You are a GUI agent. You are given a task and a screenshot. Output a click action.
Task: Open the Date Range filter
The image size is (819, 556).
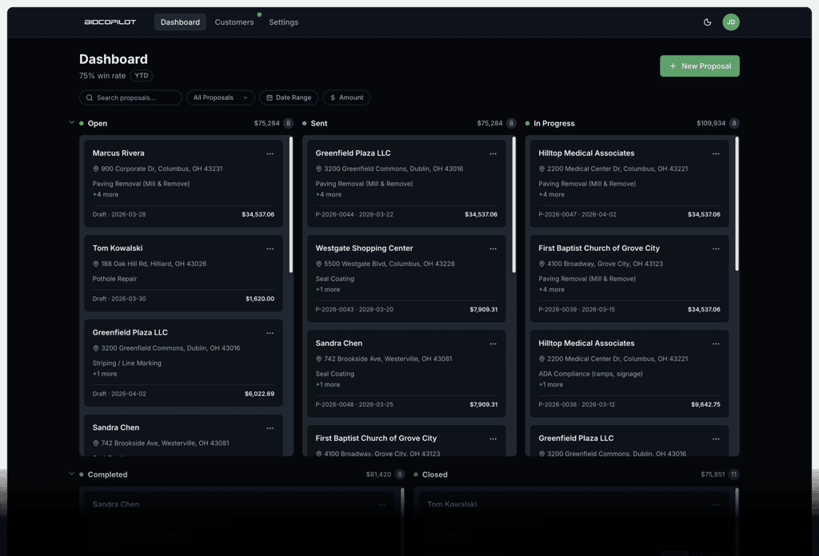289,97
